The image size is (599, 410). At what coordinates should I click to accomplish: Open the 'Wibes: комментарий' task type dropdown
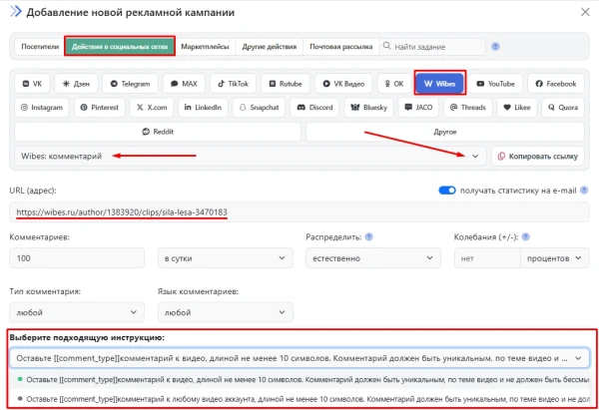(x=251, y=156)
